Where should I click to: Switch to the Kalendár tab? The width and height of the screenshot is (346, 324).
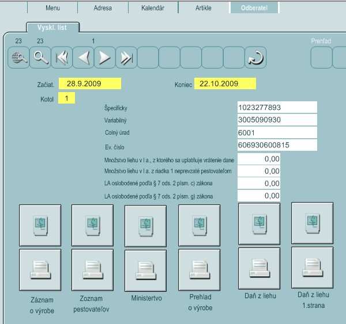[153, 8]
